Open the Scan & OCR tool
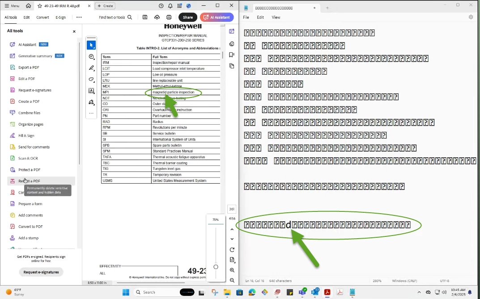480x299 pixels. point(28,158)
